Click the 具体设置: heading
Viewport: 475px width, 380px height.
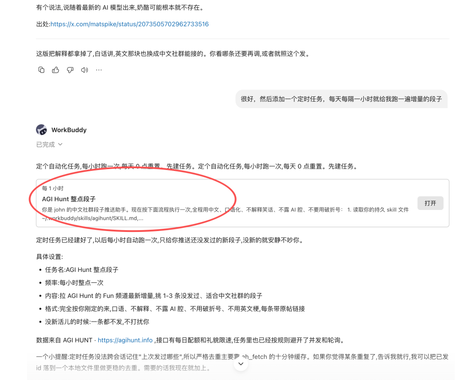click(50, 257)
